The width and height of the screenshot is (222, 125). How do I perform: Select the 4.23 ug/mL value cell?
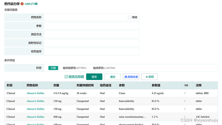[x=158, y=93]
